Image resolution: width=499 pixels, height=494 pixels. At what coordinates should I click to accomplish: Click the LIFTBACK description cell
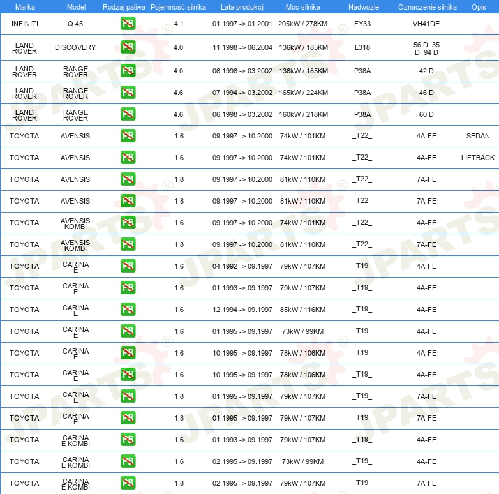point(478,158)
